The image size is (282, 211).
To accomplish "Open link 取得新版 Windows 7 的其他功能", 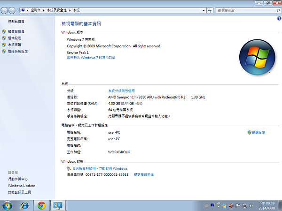I will [91, 58].
